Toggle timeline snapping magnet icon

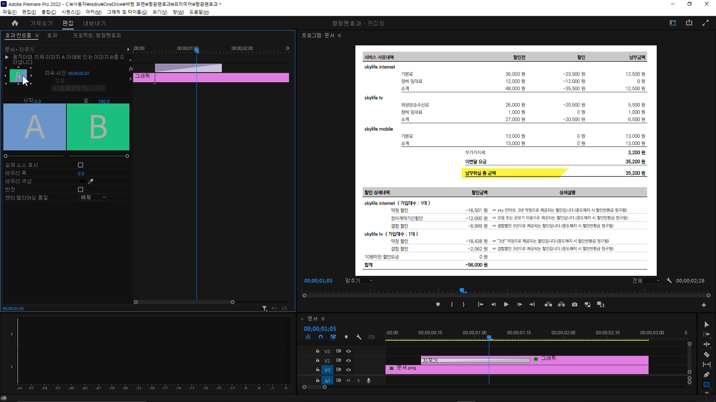point(320,337)
